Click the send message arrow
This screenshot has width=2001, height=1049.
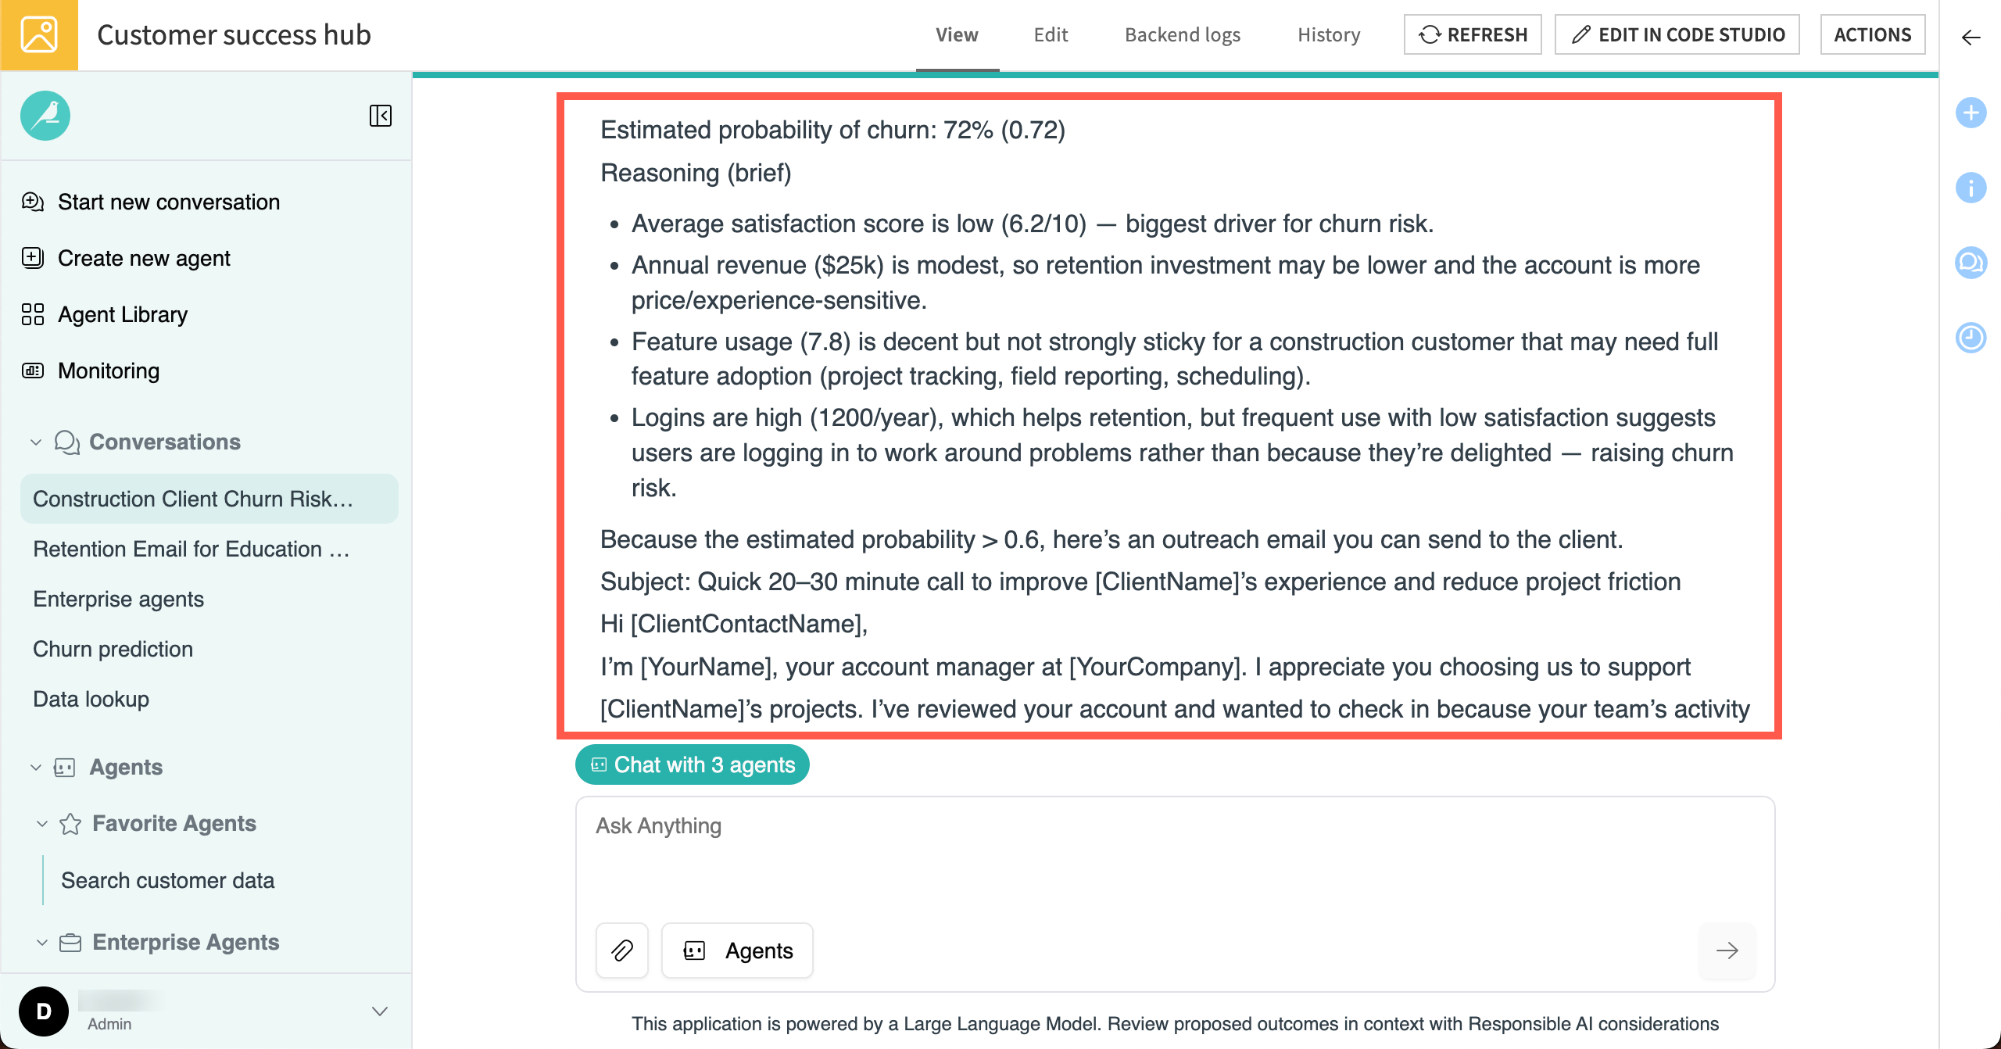1727,950
